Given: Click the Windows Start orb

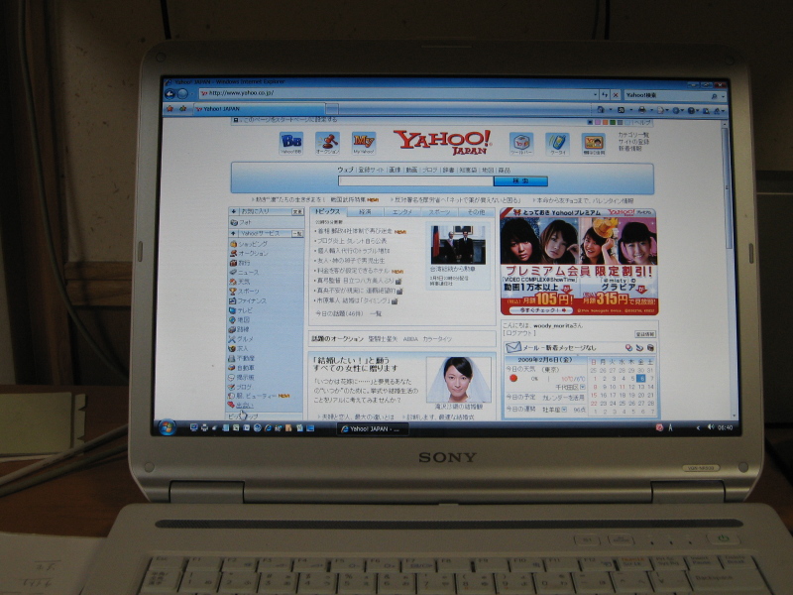Looking at the screenshot, I should click(x=167, y=428).
